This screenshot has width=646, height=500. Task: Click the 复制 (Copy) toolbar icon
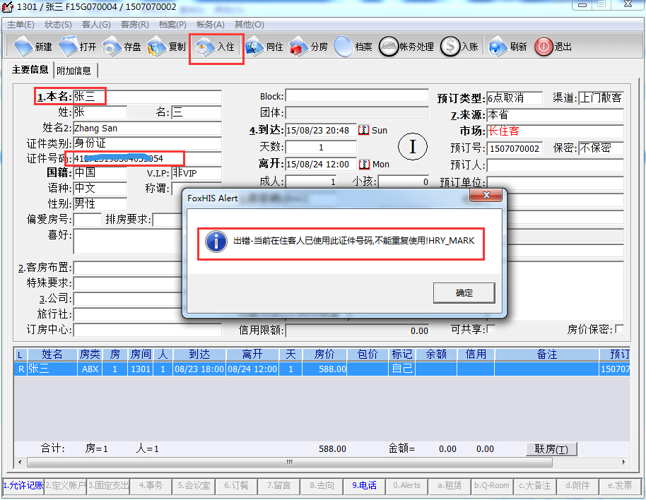157,47
